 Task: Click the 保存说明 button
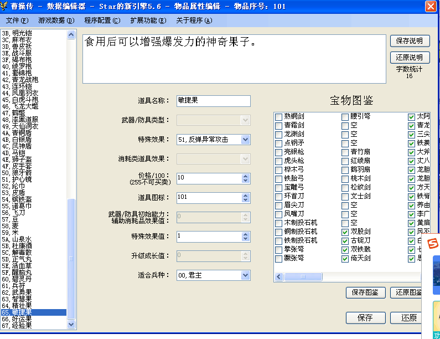tap(410, 41)
